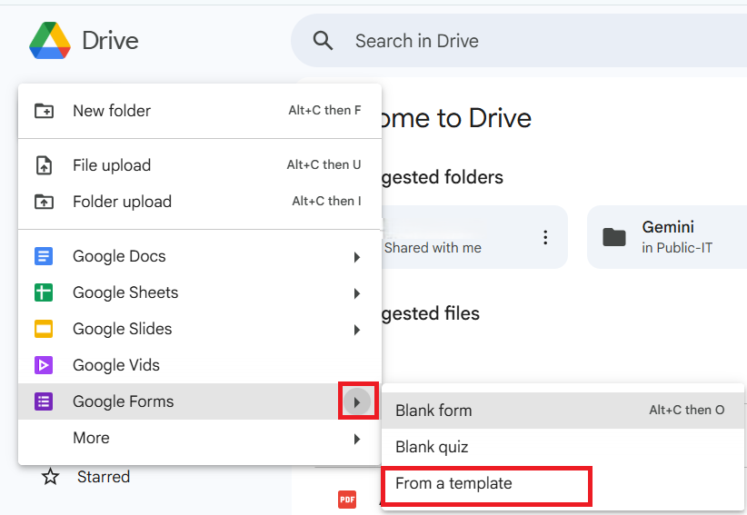Screen dimensions: 747x515
Task: Select Blank form from the submenu
Action: [434, 411]
